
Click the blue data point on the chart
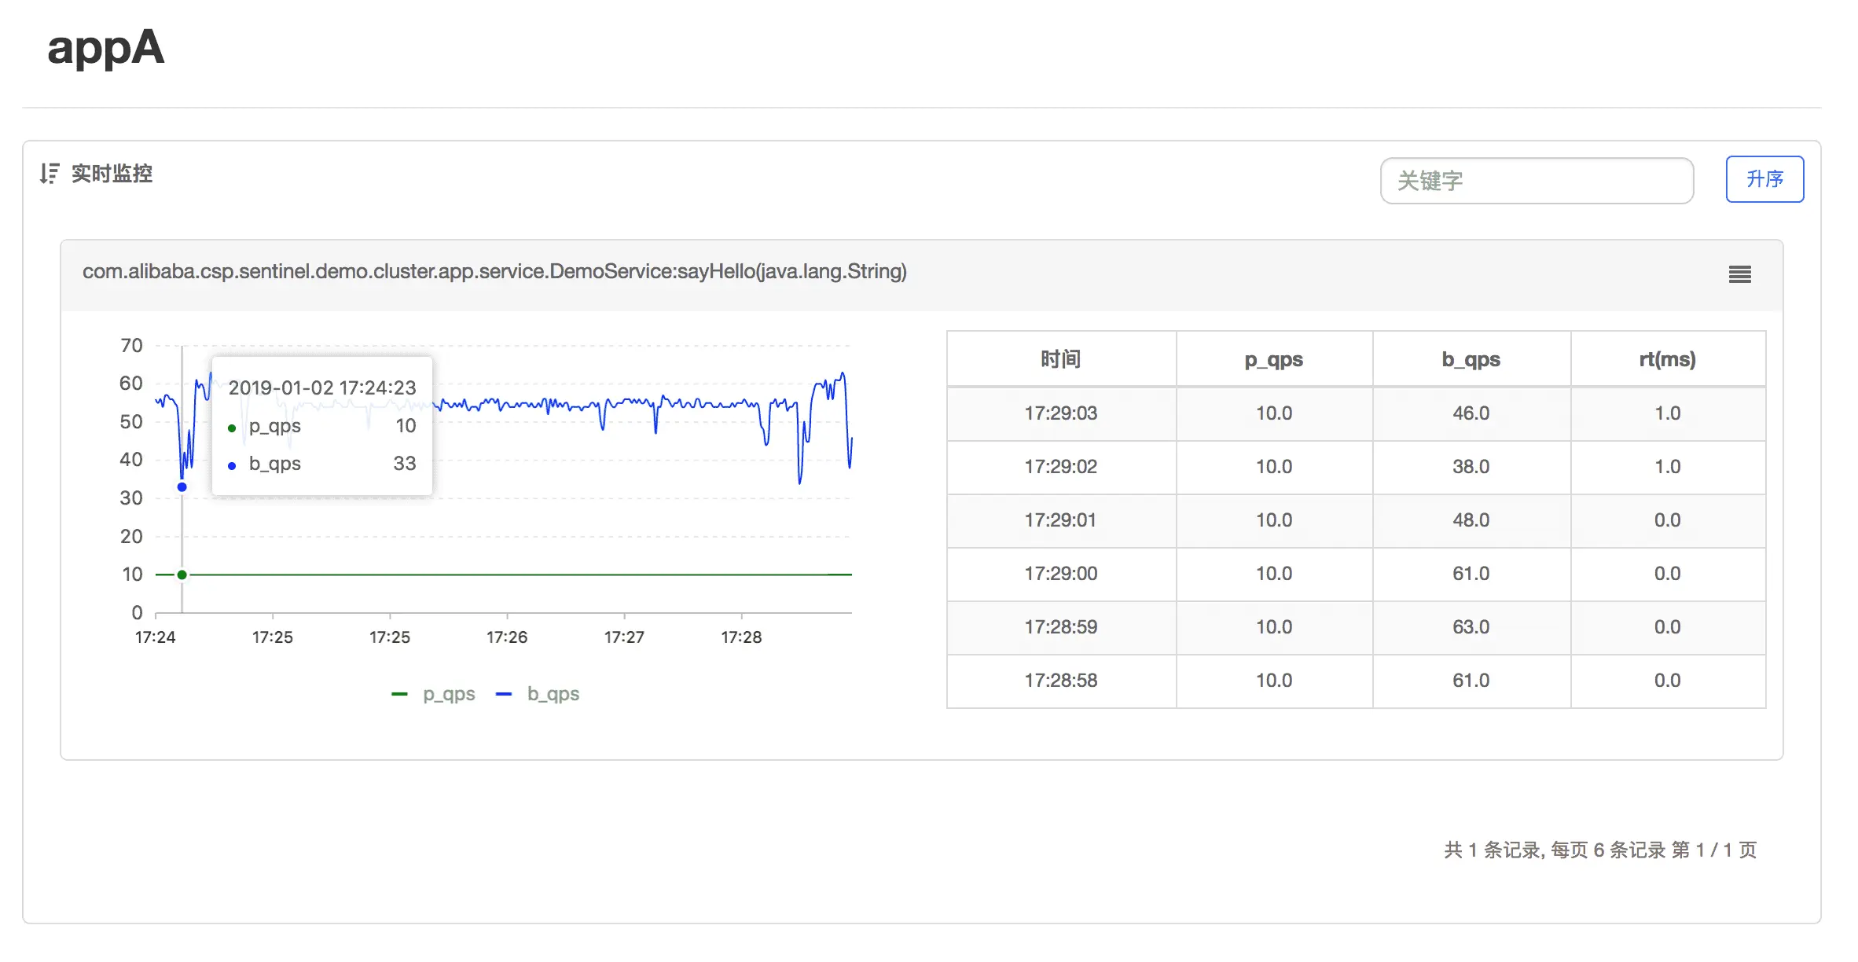pos(182,487)
